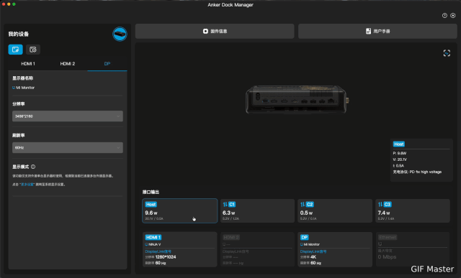Viewport: 461px width, 278px height.
Task: Click the 我的设备 heading
Action: click(19, 34)
